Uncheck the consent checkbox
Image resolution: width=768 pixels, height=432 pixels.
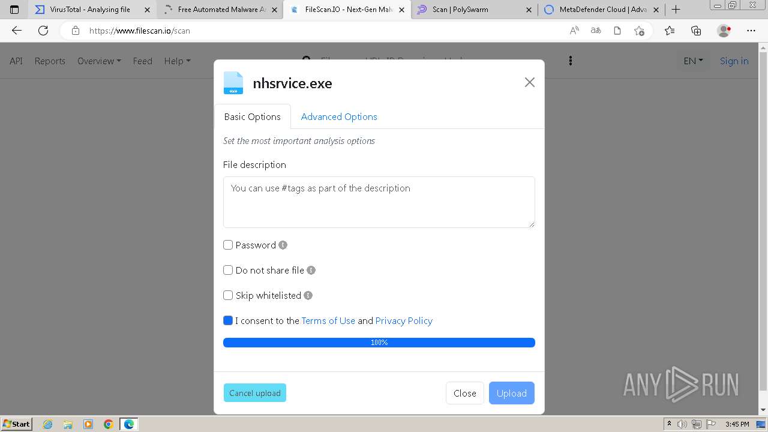pos(228,320)
